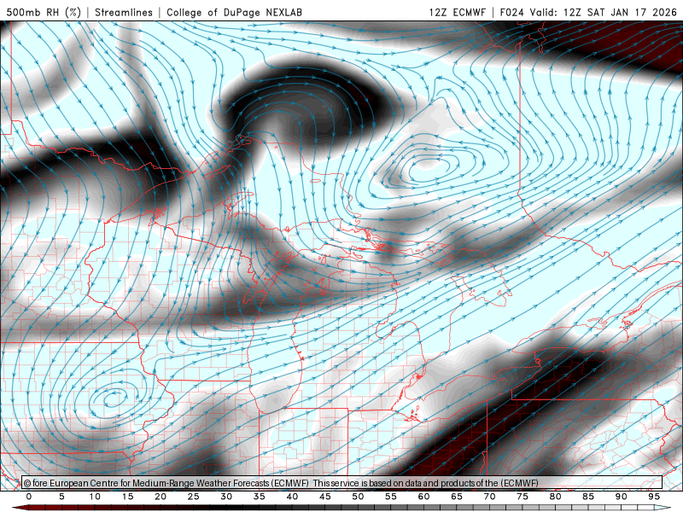Click the '25' label on RH scale
Screen dimensions: 683x512
tap(194, 497)
